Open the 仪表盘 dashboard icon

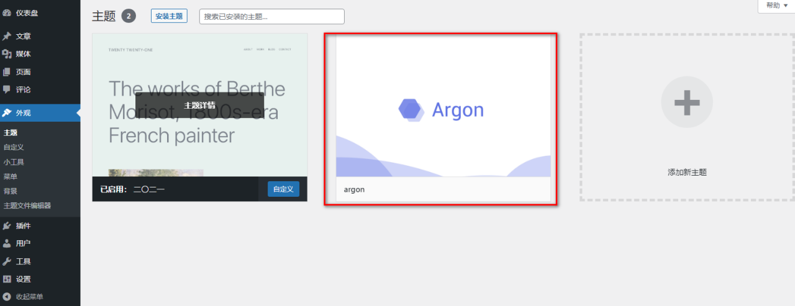point(7,12)
